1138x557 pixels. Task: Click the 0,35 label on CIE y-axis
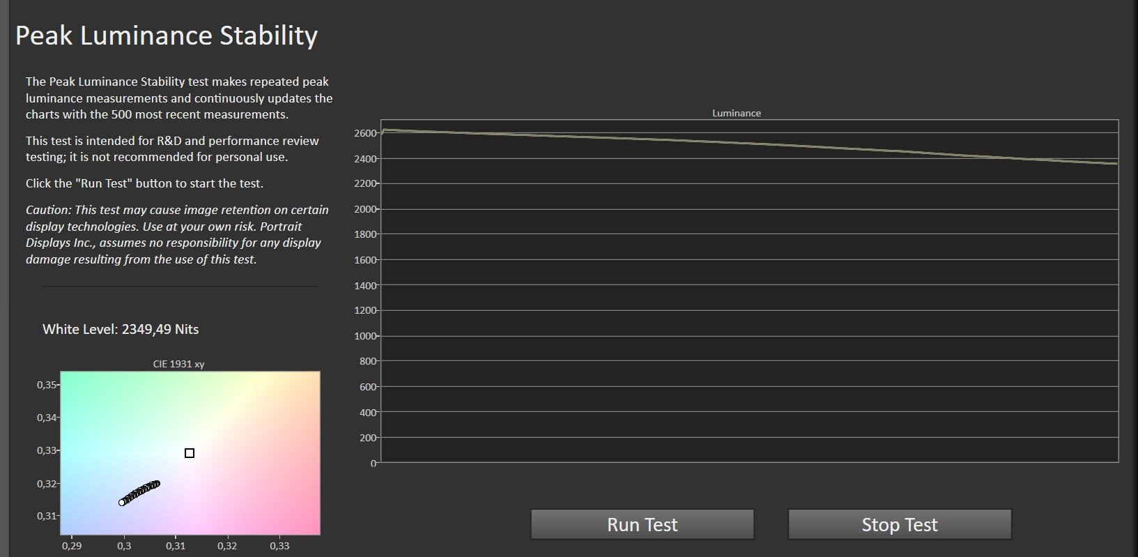tap(47, 385)
